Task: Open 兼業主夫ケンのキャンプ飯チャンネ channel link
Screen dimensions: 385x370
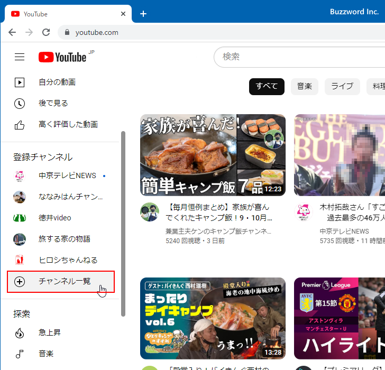Action: [218, 231]
